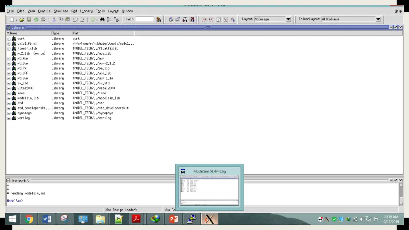Open the Tools menu
The image size is (409, 230).
(100, 11)
